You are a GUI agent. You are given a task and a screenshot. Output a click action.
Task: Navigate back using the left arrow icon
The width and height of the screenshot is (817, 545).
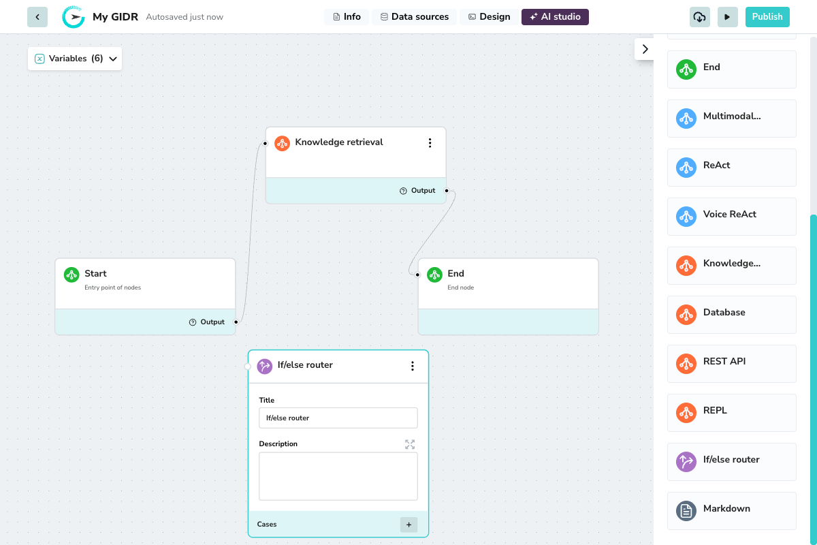pyautogui.click(x=37, y=16)
